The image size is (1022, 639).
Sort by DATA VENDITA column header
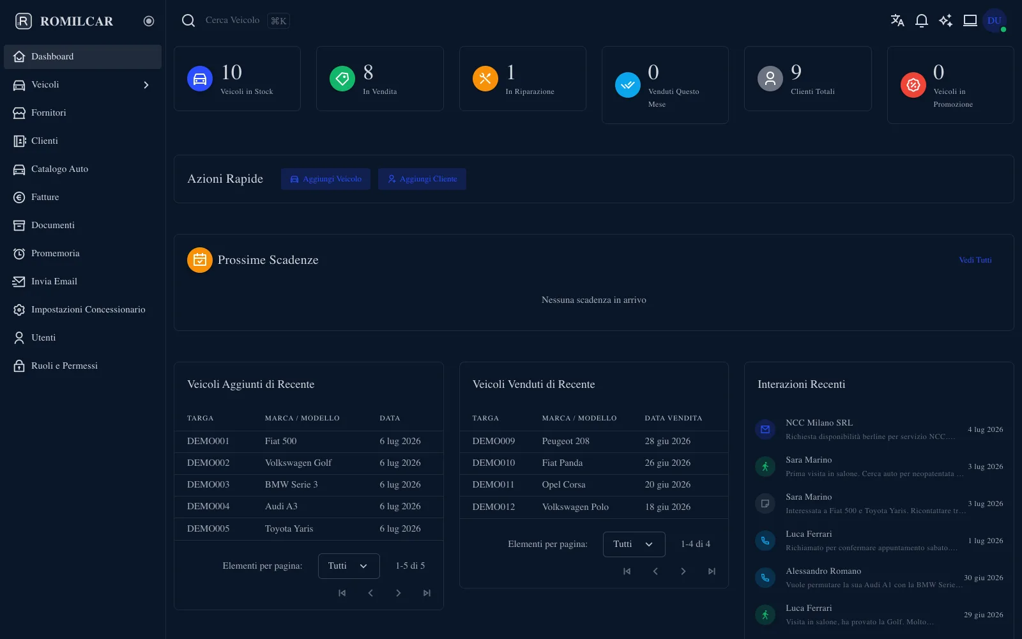point(673,418)
